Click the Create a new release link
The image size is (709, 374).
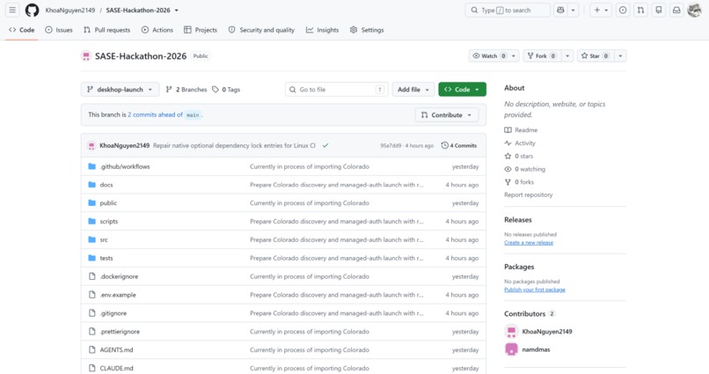point(529,243)
